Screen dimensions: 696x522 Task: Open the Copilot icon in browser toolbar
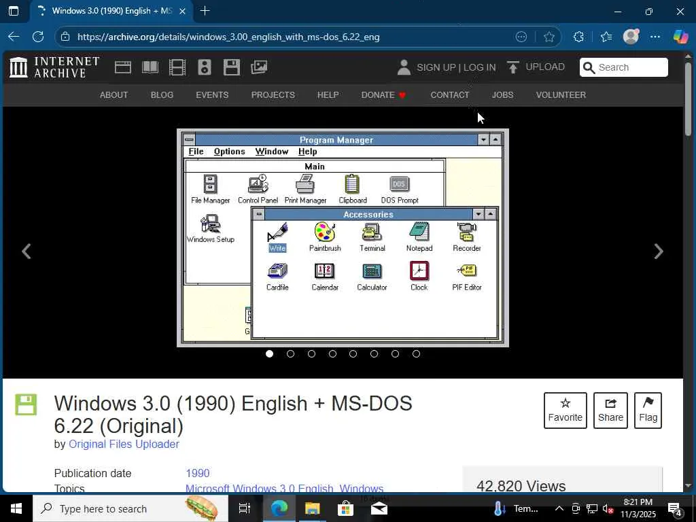(680, 37)
